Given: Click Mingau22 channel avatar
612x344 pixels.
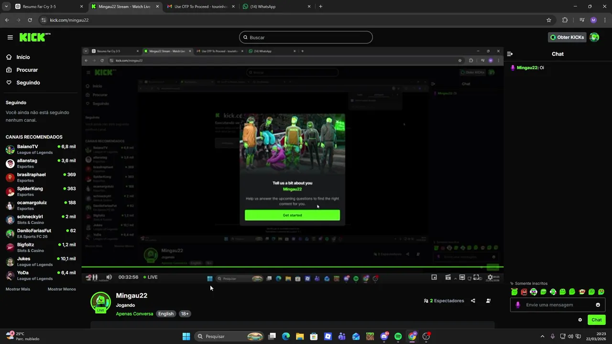Looking at the screenshot, I should click(x=100, y=302).
